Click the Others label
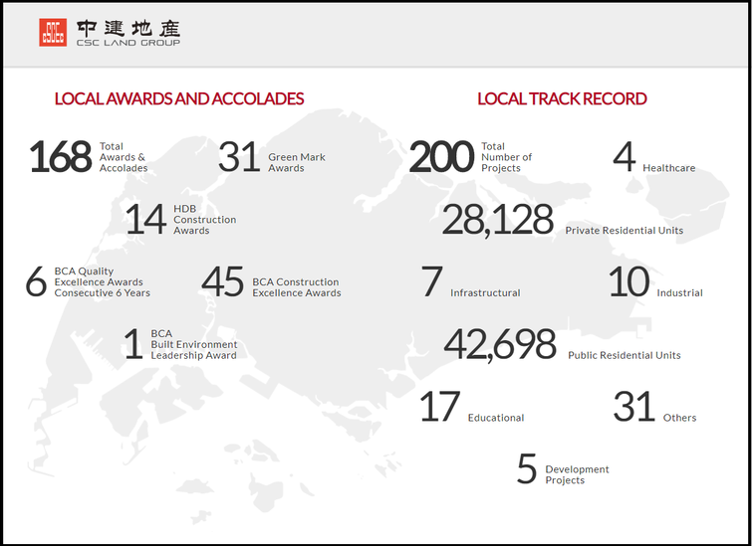This screenshot has width=752, height=546. [679, 418]
